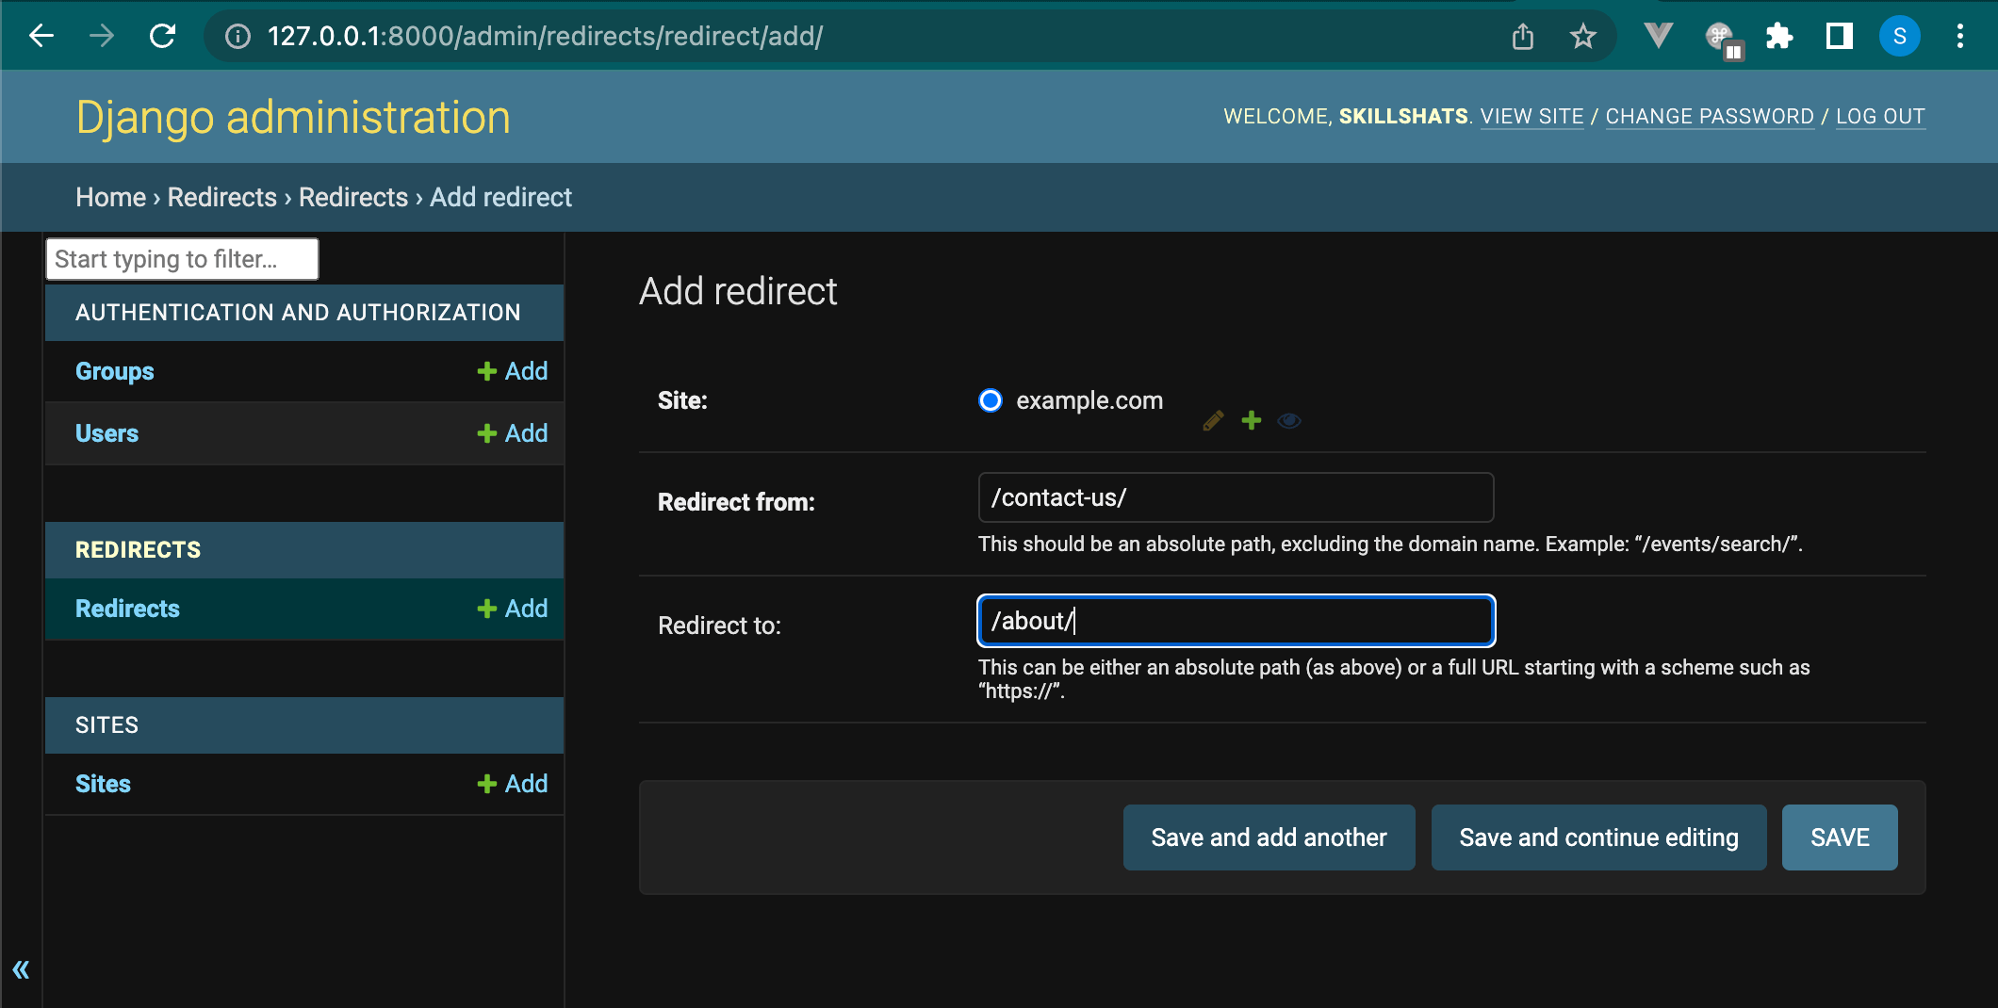1998x1008 pixels.
Task: Toggle the browser side panel icon
Action: pos(1839,37)
